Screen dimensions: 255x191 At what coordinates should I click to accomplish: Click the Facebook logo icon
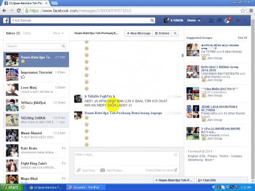[x=6, y=20]
